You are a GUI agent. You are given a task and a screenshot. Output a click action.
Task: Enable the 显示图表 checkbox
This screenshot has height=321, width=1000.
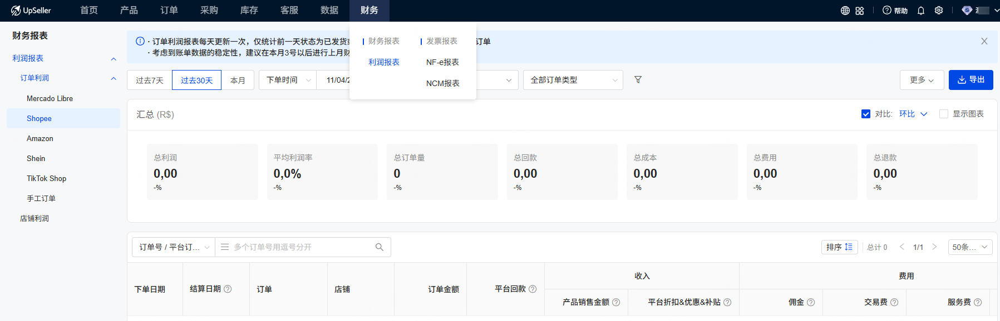point(944,114)
